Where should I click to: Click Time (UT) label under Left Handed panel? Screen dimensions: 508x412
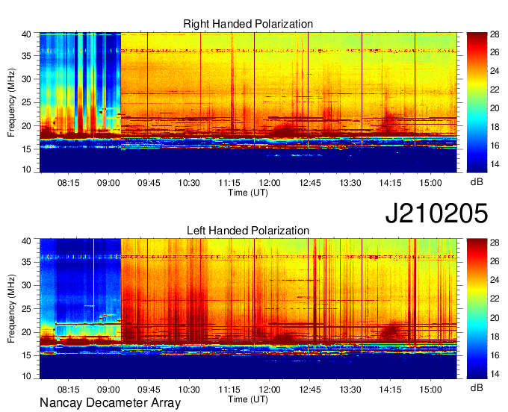248,399
